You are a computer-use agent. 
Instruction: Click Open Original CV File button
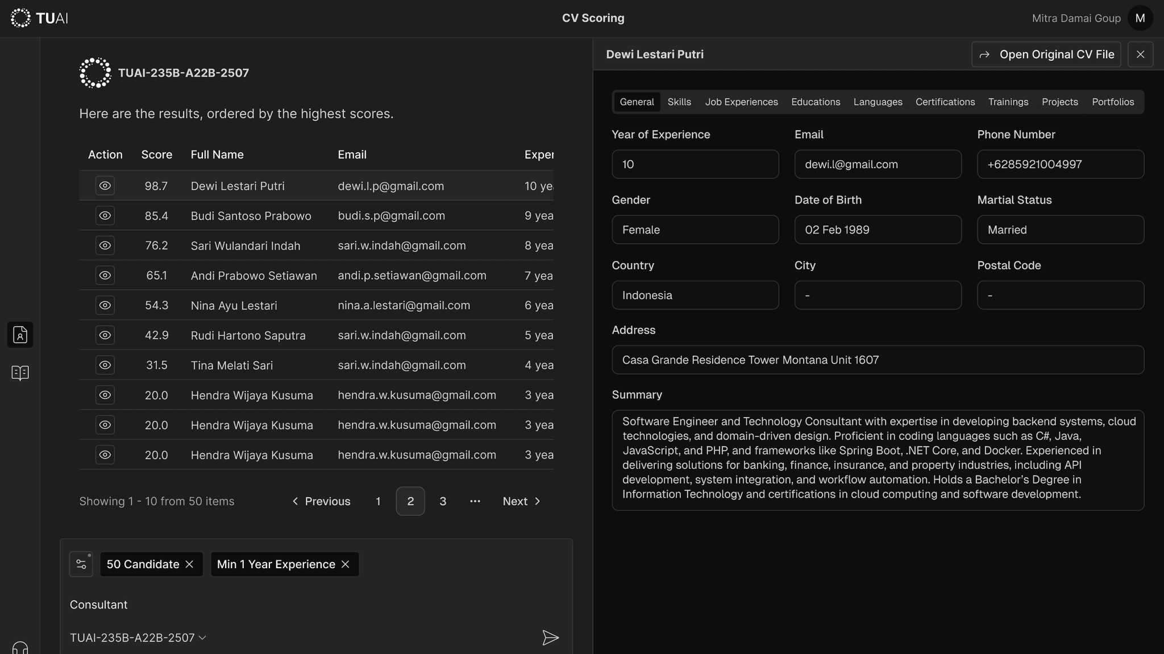click(1046, 55)
